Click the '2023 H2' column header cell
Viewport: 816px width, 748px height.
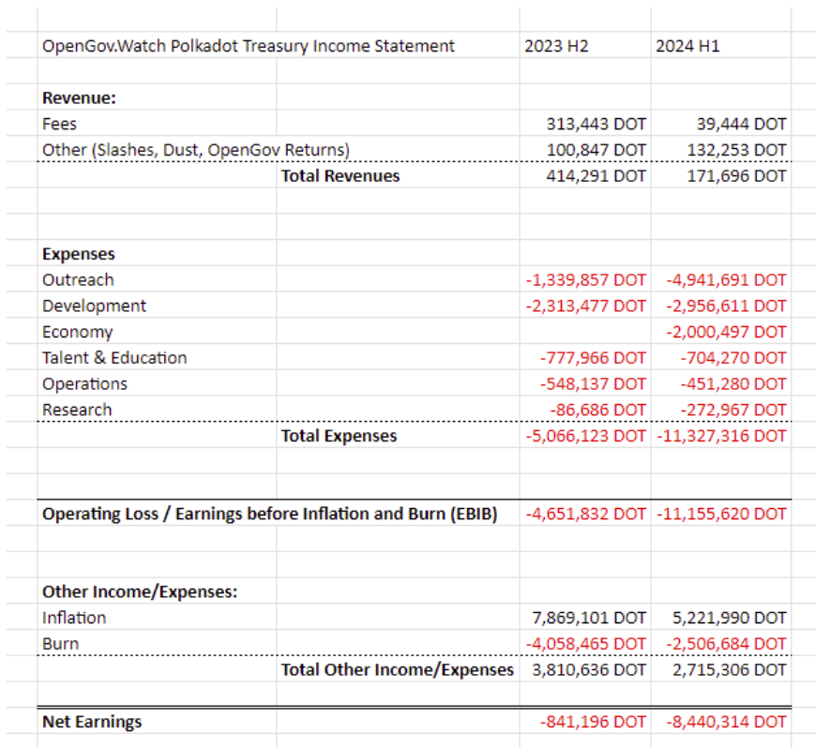tap(556, 46)
